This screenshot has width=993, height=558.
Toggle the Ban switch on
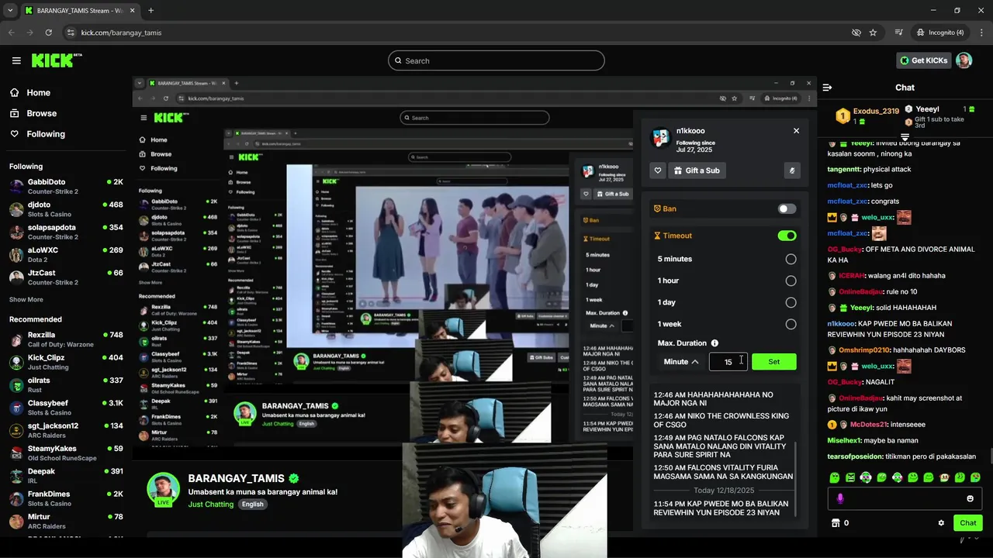click(787, 208)
